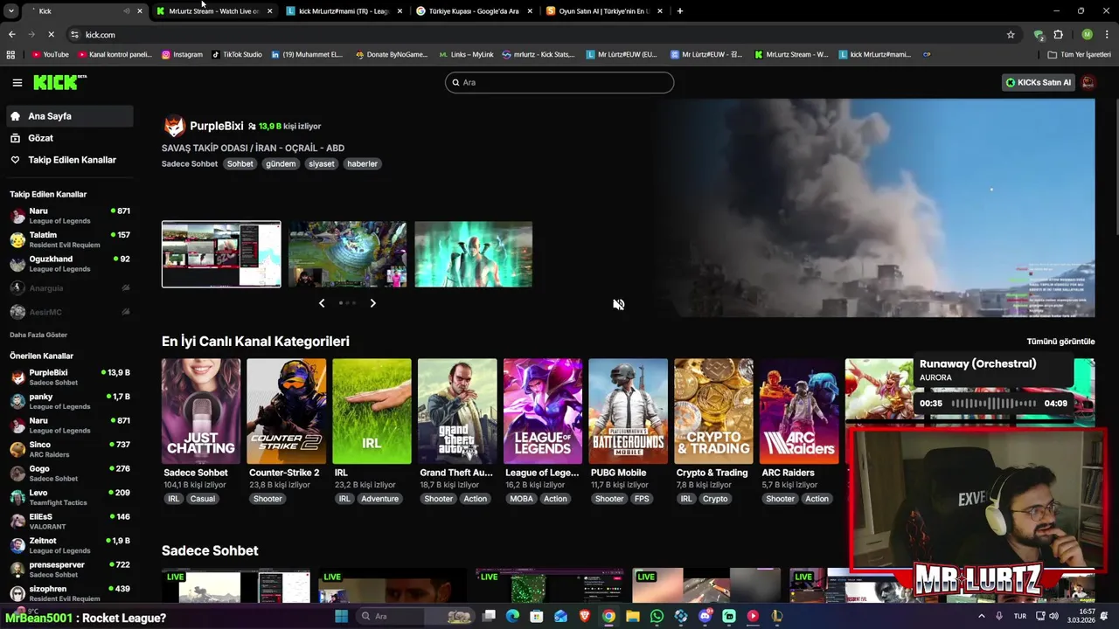Bookmark this page with star icon

point(1011,35)
